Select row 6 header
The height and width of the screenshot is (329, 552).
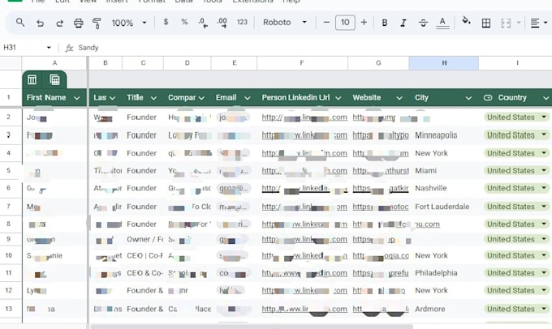click(x=9, y=188)
